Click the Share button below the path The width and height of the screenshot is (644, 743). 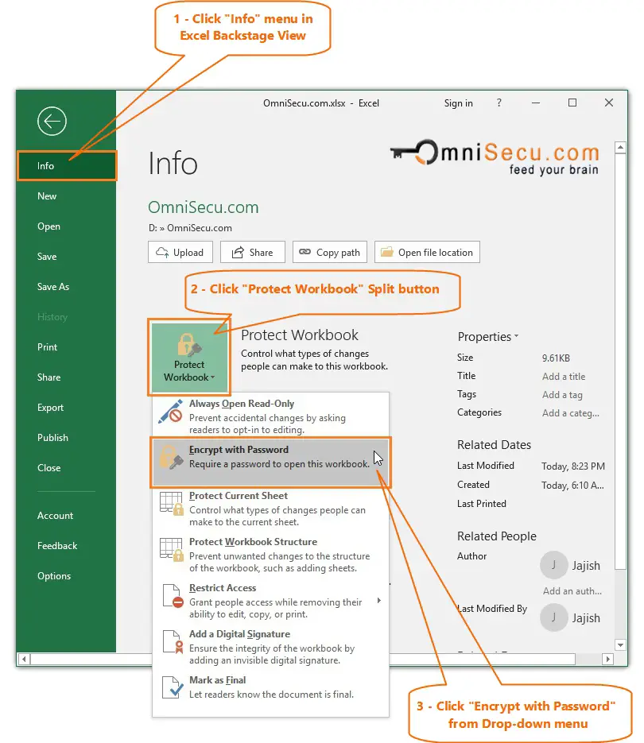pos(252,252)
